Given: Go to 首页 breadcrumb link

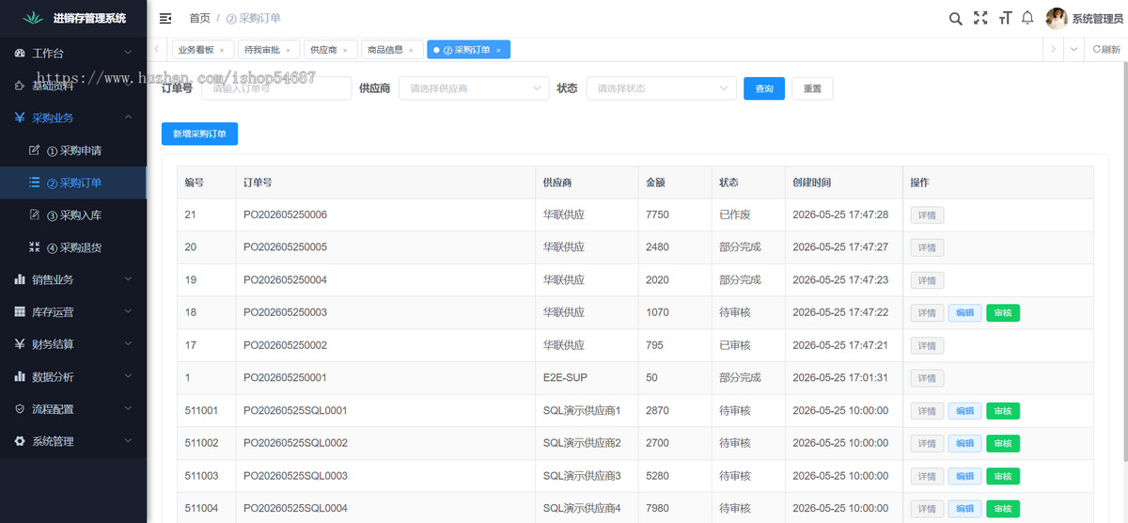Looking at the screenshot, I should point(199,18).
